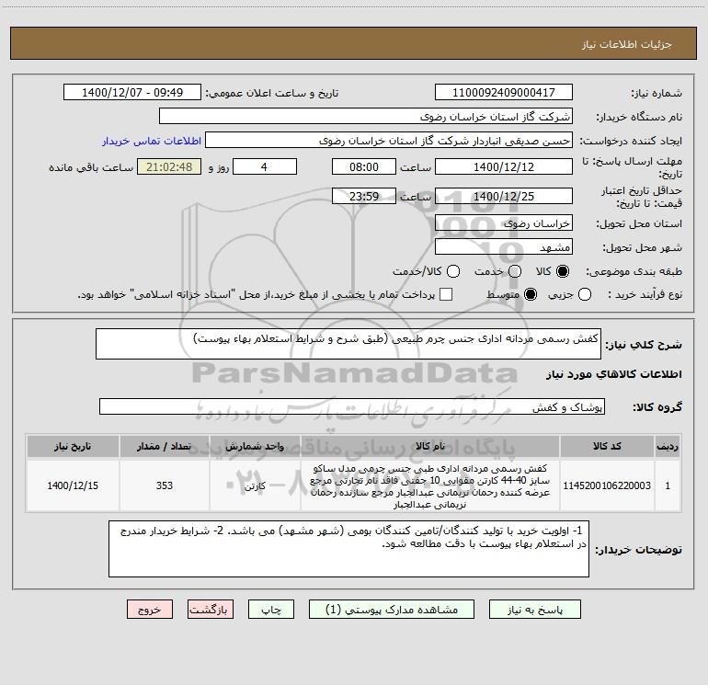The width and height of the screenshot is (708, 685).
Task: Click the delivery province field خراسان رضوی
Action: pos(504,223)
